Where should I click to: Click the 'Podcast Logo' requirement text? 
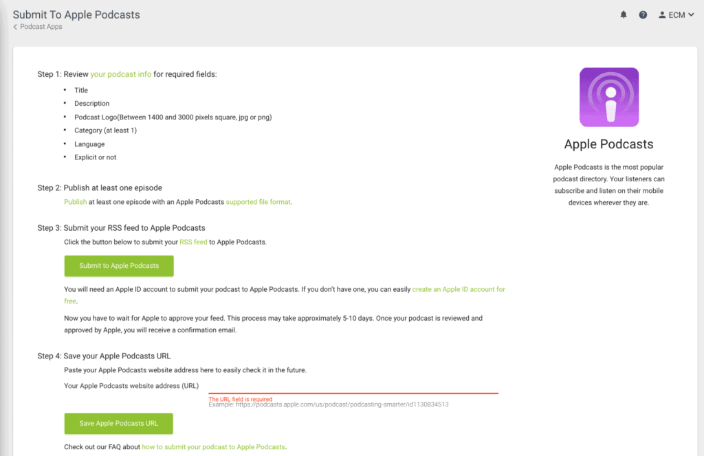[173, 117]
